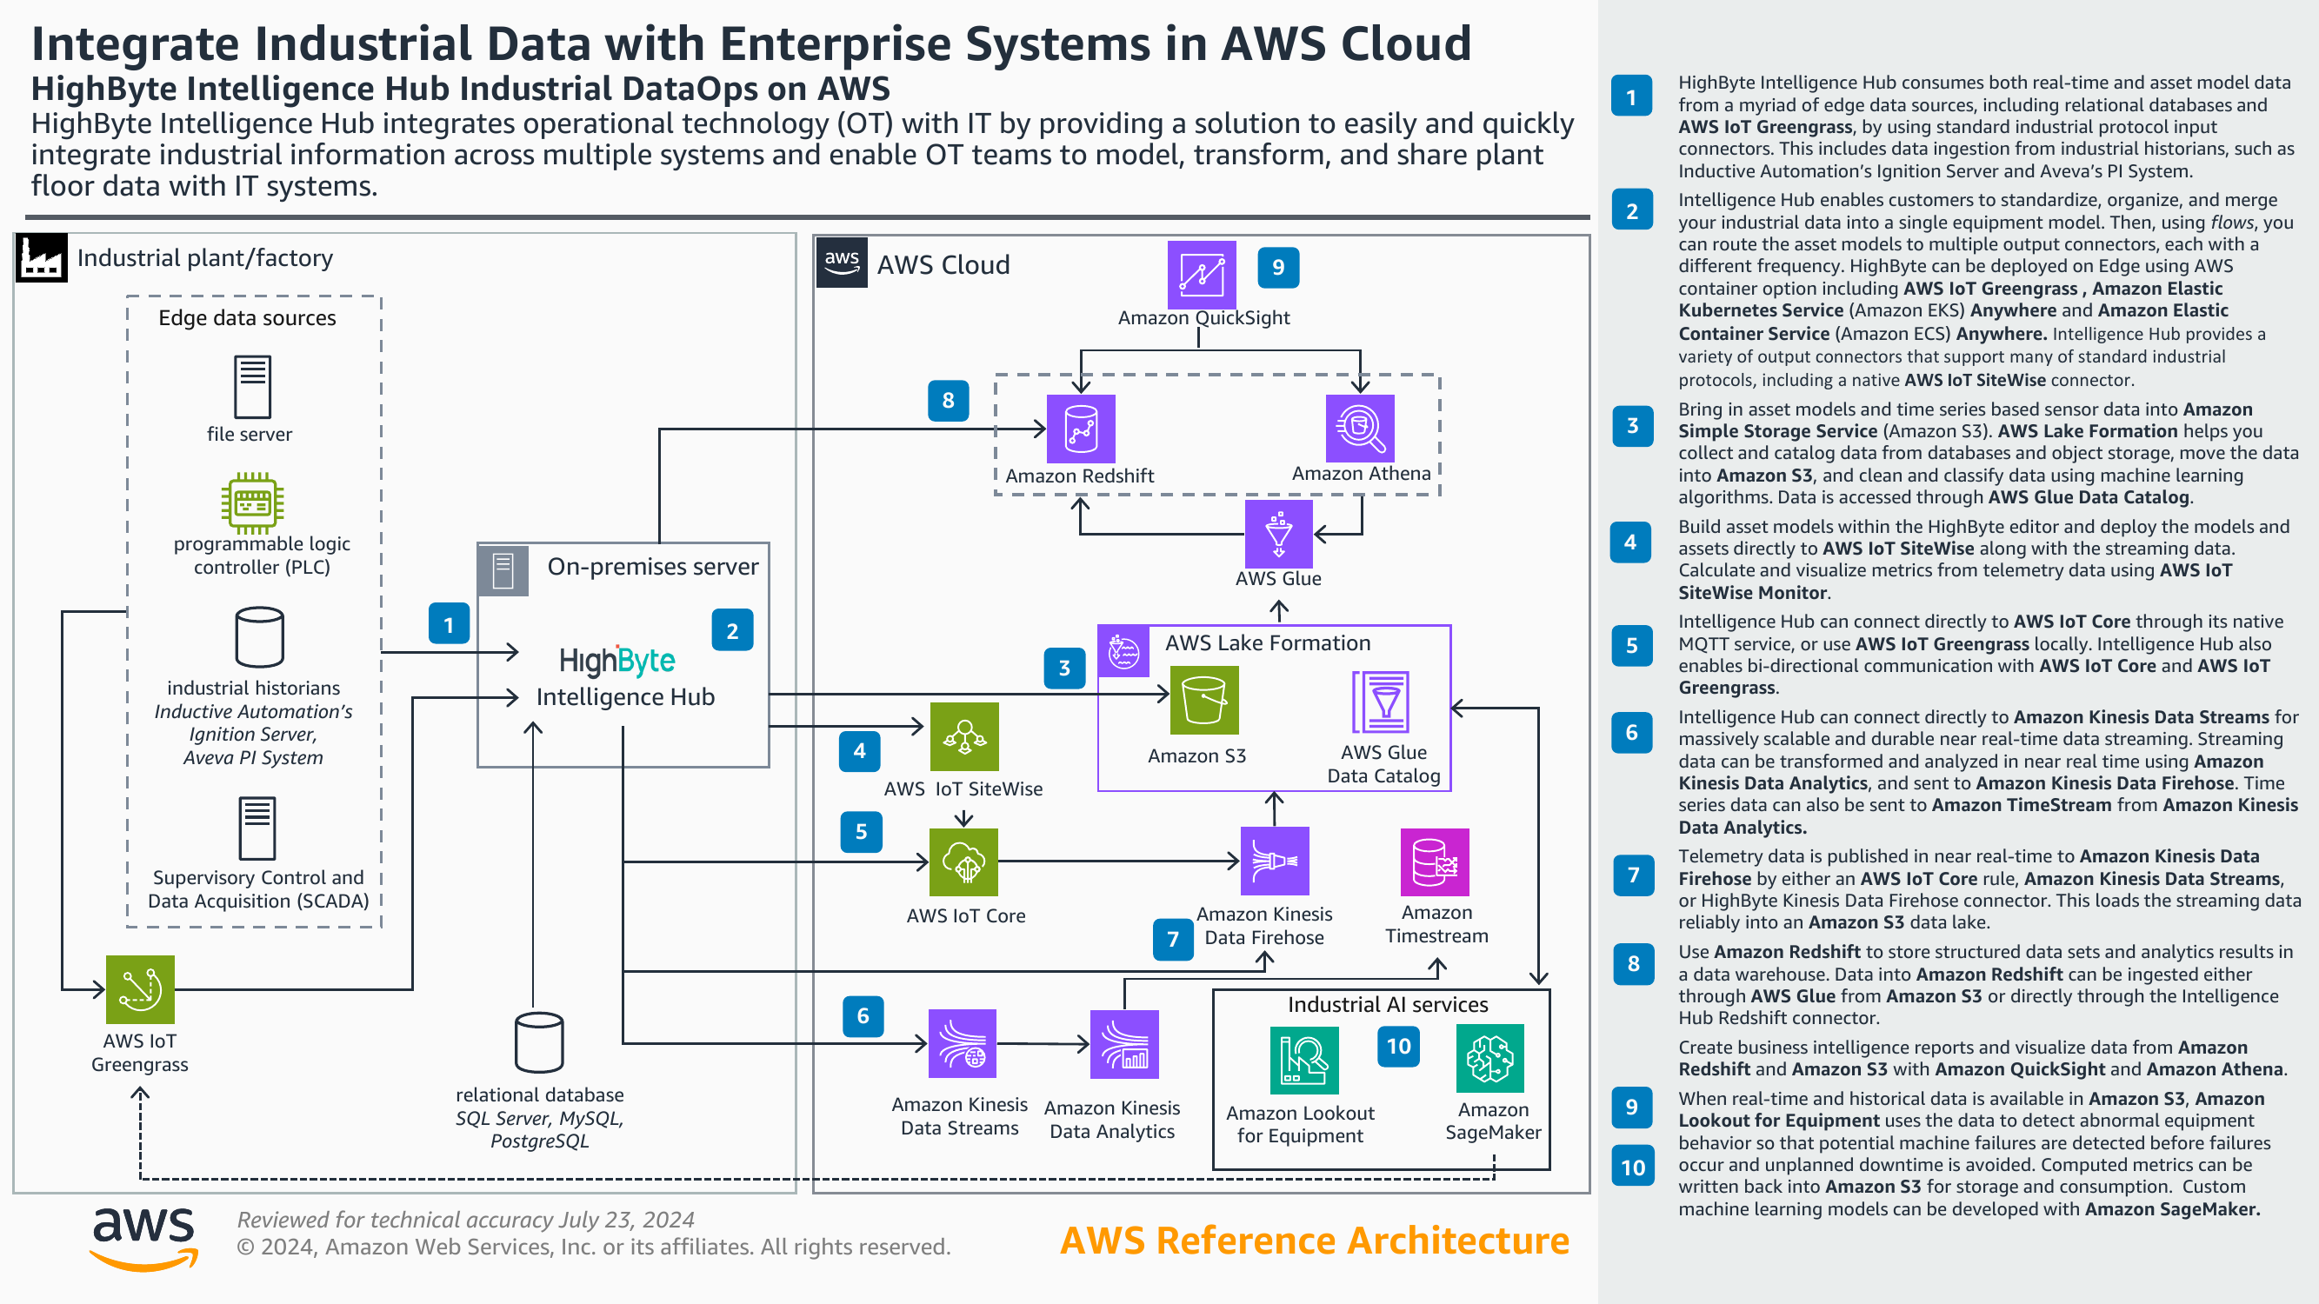This screenshot has width=2319, height=1304.
Task: Click the Amazon Athena icon
Action: click(1359, 428)
